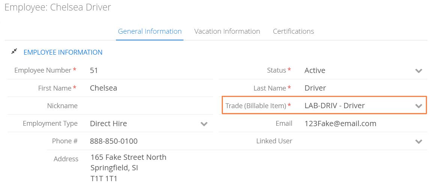Click the EMPLOYEE INFORMATION section header
Viewport: 430px width, 192px height.
coord(63,52)
